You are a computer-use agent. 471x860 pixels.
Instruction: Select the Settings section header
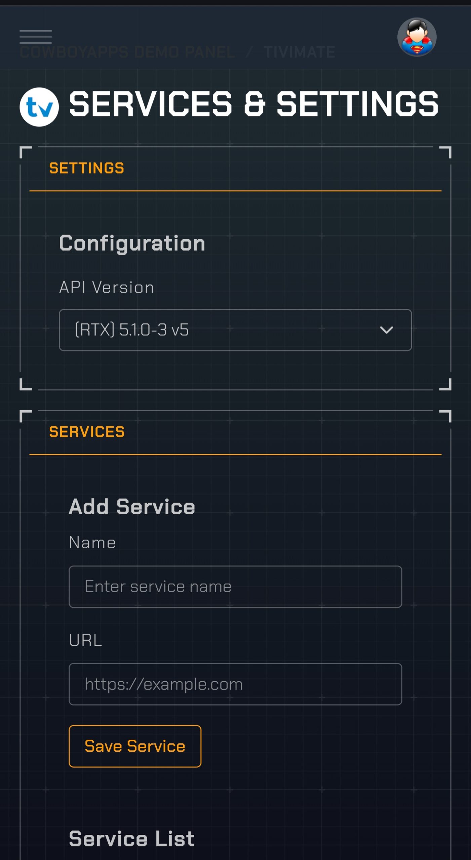86,168
